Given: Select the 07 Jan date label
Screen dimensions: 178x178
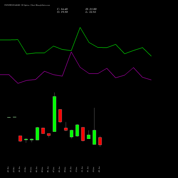Looking at the screenshot, I should [x=53, y=169].
